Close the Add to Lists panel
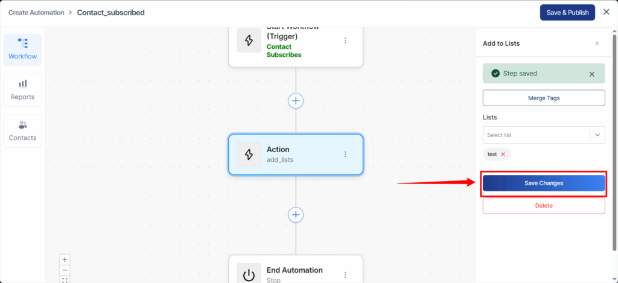 (597, 43)
